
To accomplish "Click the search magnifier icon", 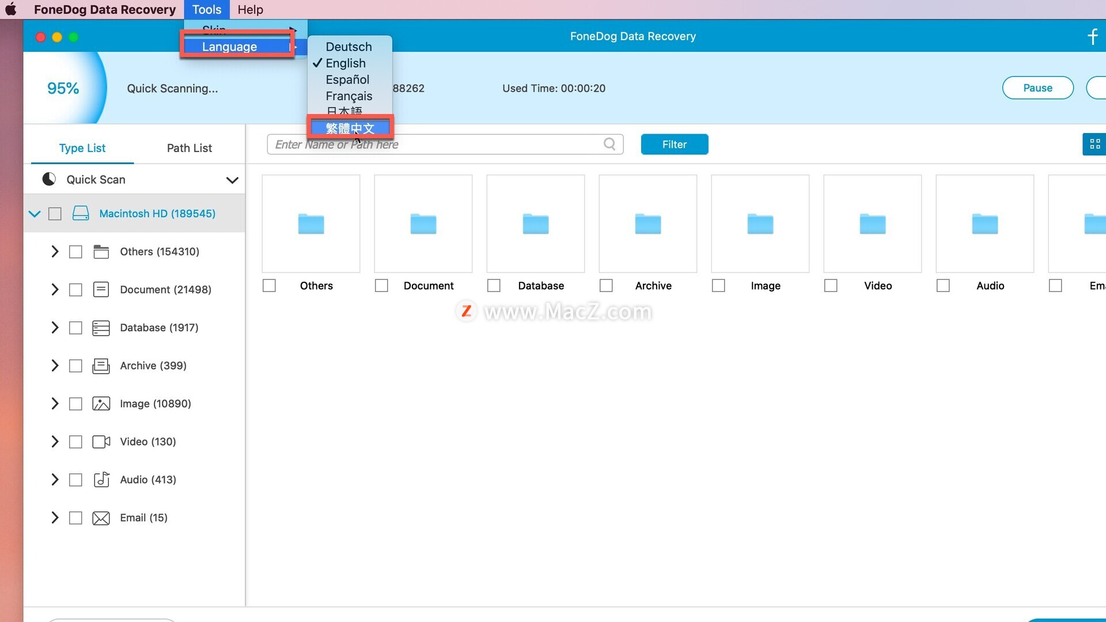I will [609, 144].
